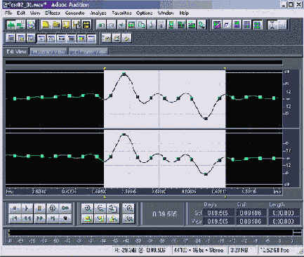Switch to the Multitrack View tab

pyautogui.click(x=48, y=52)
